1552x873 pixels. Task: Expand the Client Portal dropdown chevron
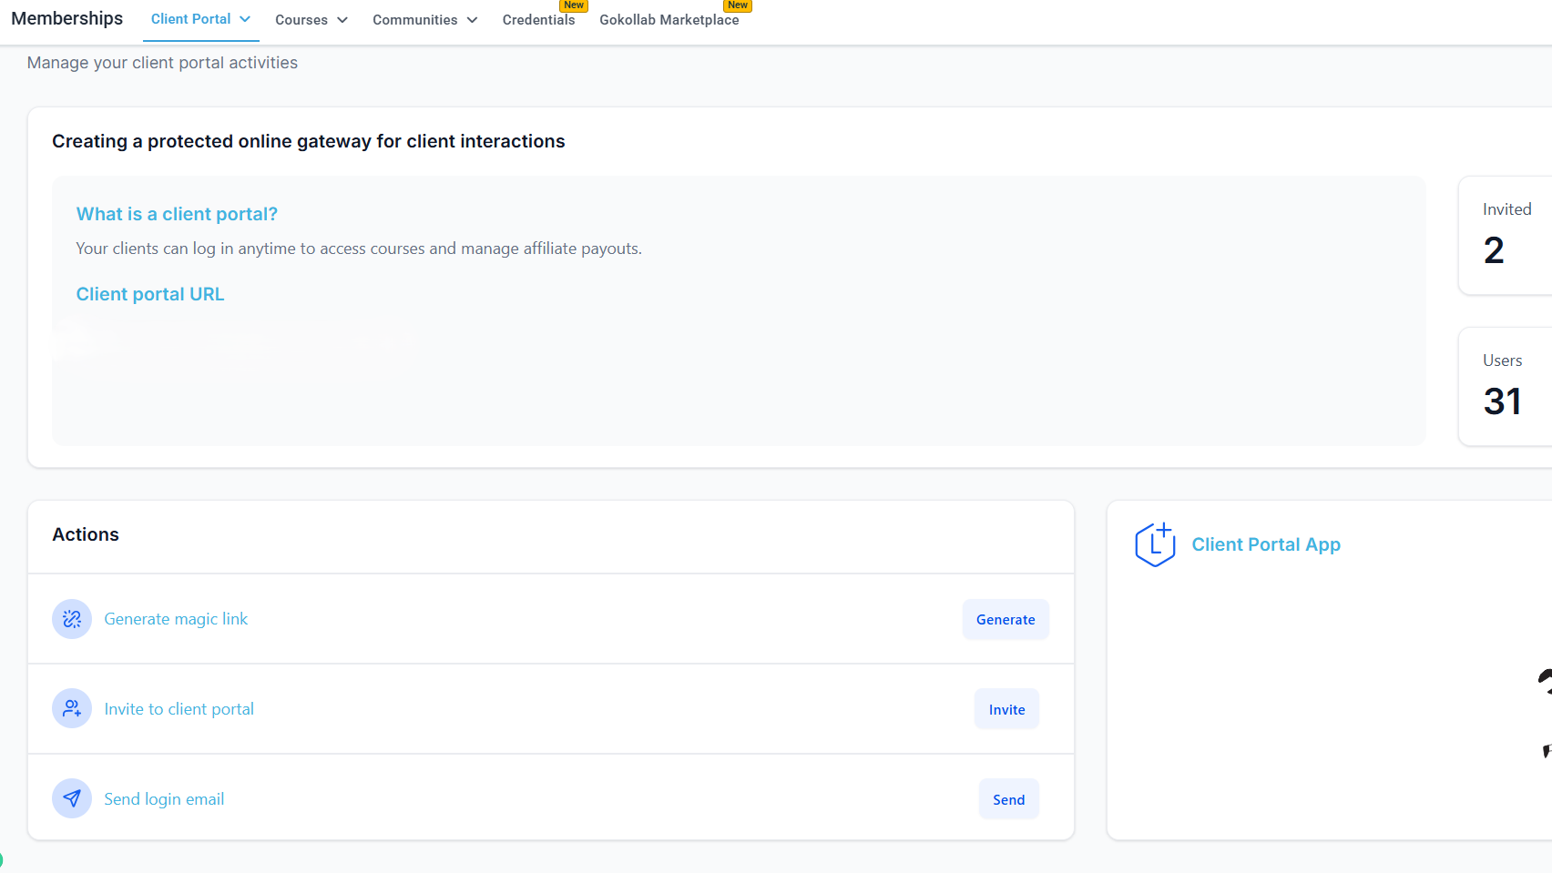click(245, 19)
